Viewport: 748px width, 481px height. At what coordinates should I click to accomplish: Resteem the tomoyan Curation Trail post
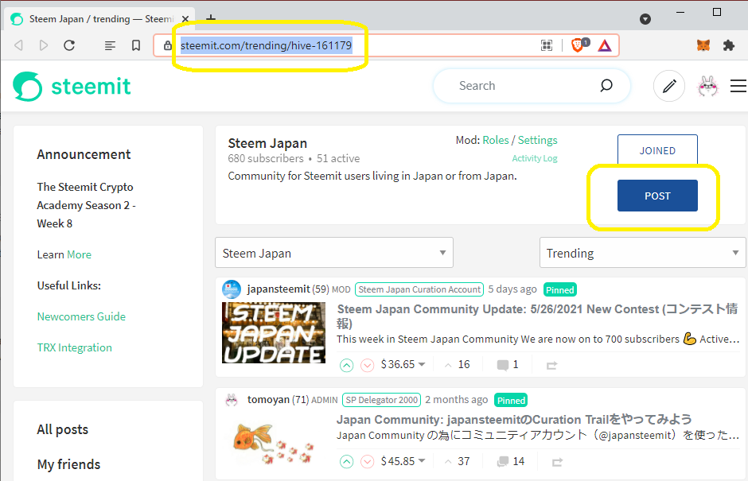(x=557, y=462)
